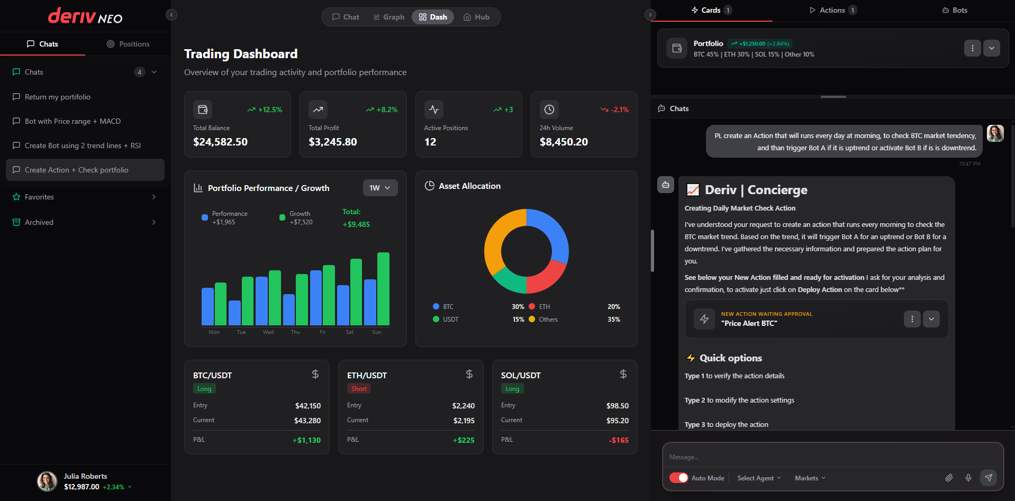The width and height of the screenshot is (1015, 501).
Task: Click the Total Profit trend icon
Action: pos(318,110)
